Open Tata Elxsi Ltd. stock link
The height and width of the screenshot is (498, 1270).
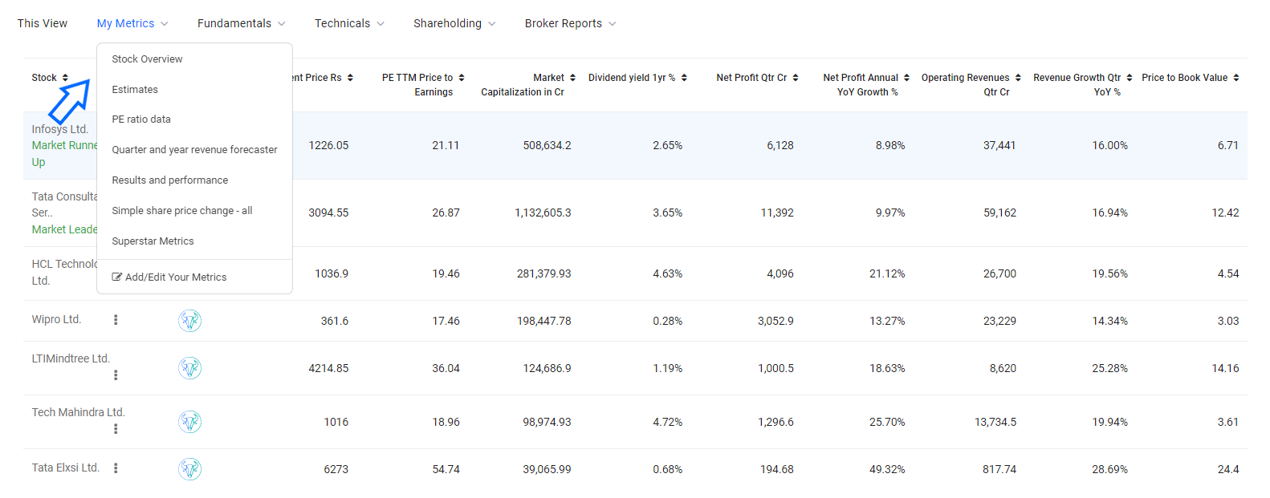[x=66, y=468]
